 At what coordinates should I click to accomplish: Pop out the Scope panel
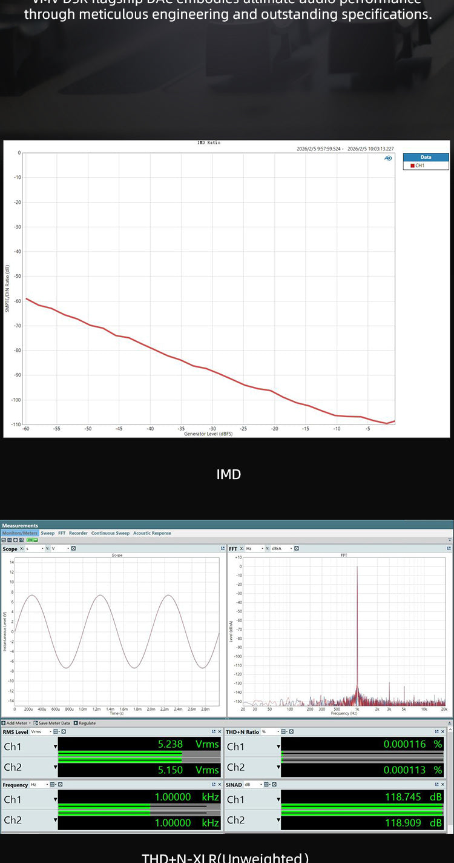click(x=222, y=549)
